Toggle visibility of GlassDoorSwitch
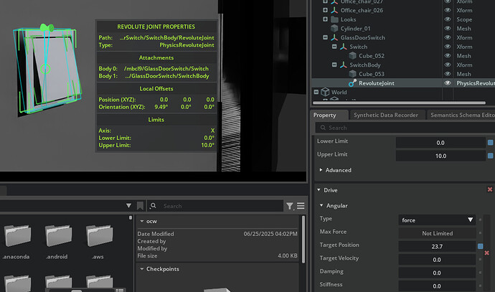495x292 pixels. (448, 37)
